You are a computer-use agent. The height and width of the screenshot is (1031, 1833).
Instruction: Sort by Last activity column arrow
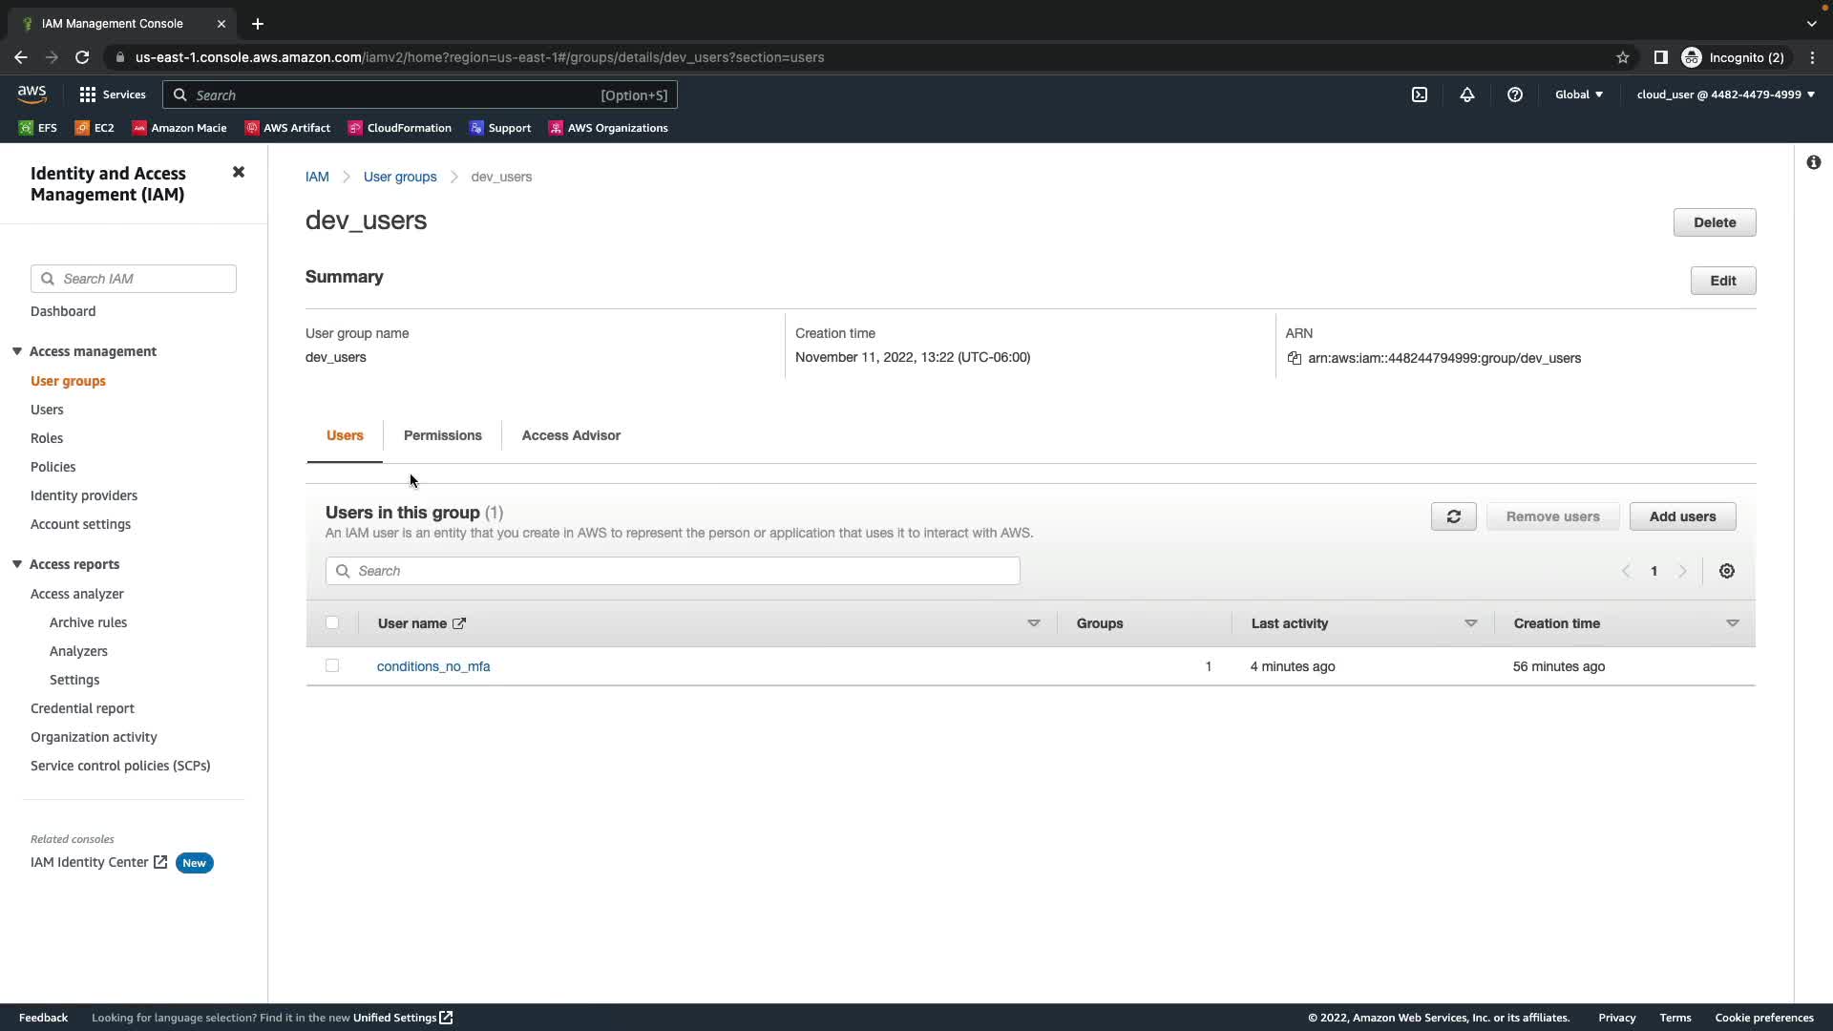(1470, 623)
